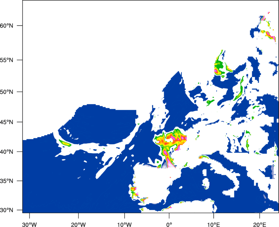Click the 10°E longitude label
This screenshot has height=227, width=279.
click(x=213, y=225)
